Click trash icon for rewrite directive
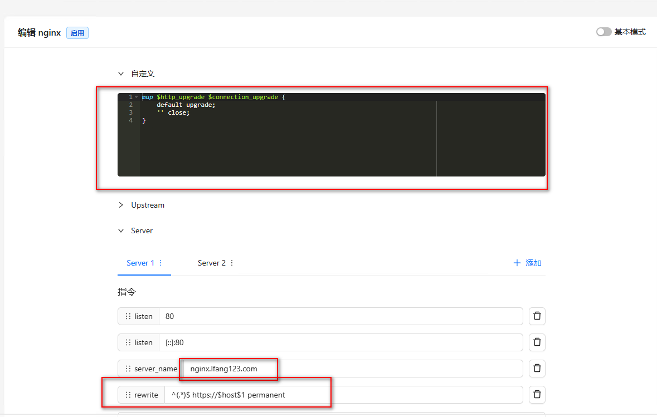This screenshot has width=657, height=417. [537, 395]
